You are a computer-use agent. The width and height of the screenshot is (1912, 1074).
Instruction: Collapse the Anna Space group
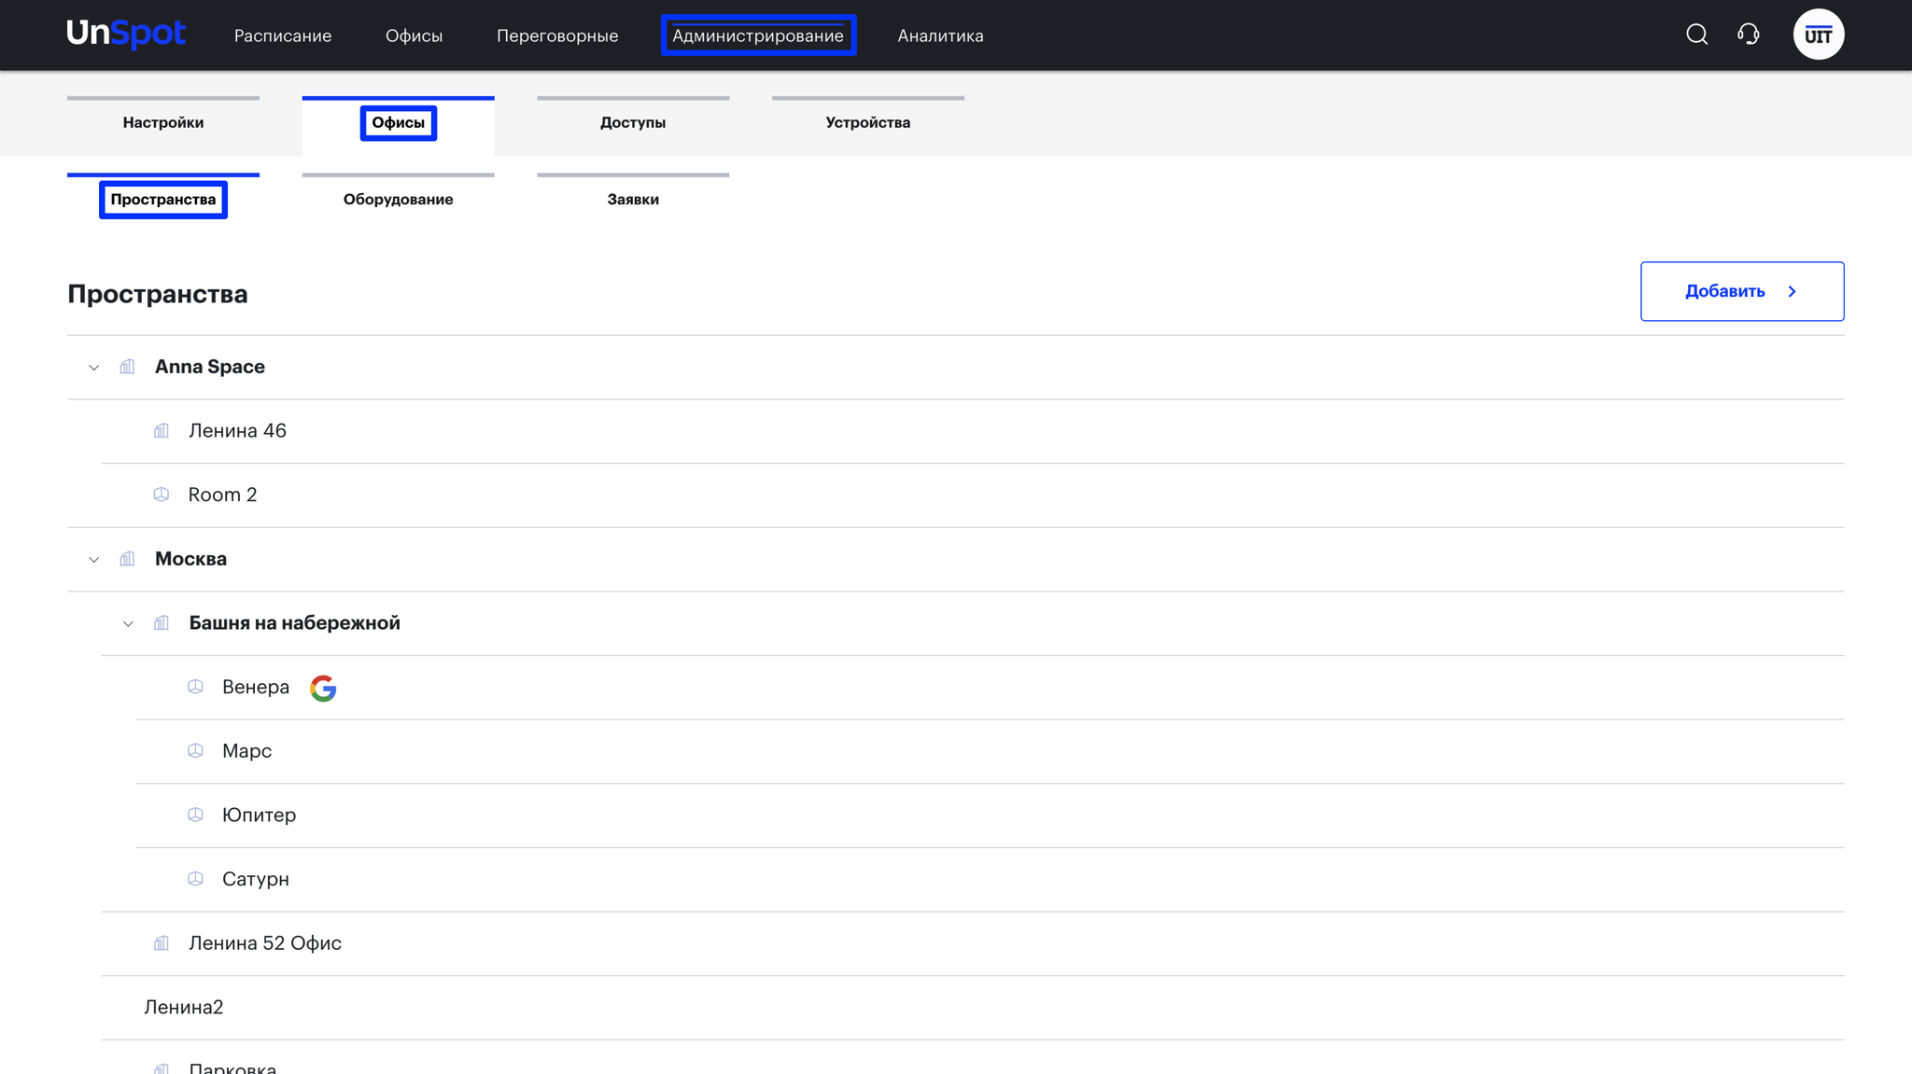click(x=93, y=368)
